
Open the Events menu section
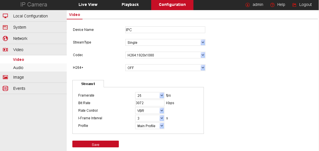point(34,88)
